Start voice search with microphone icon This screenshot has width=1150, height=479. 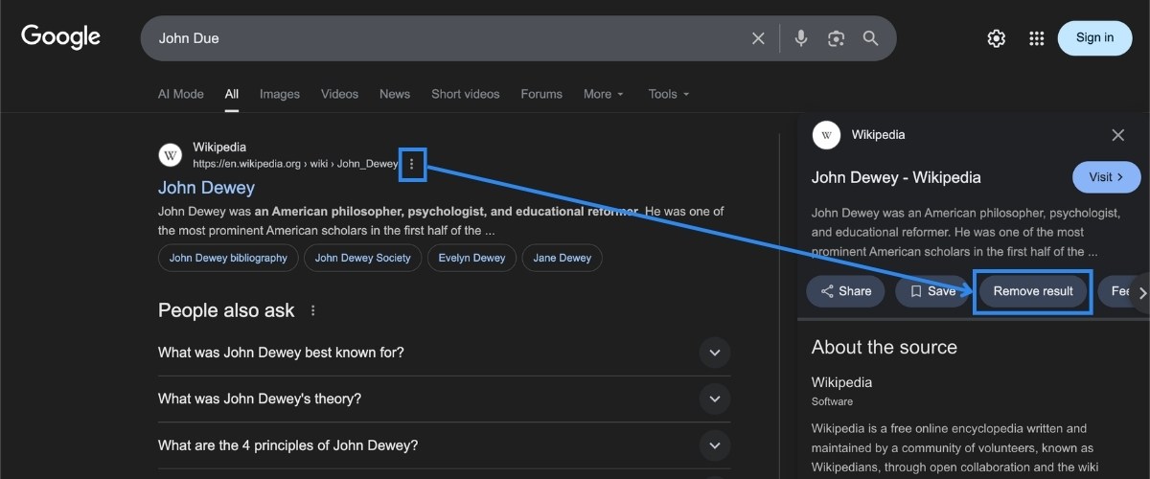point(801,38)
